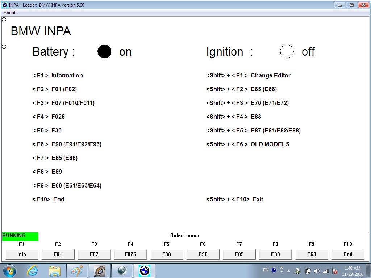This screenshot has width=371, height=278.
Task: Open the volume speaker tray icon
Action: click(x=317, y=271)
